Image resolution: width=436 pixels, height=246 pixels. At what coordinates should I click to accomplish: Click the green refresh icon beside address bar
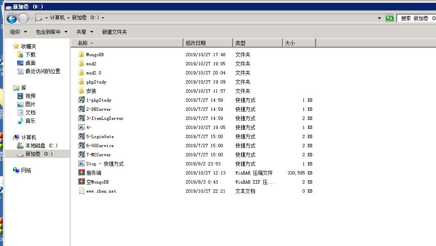[x=389, y=18]
